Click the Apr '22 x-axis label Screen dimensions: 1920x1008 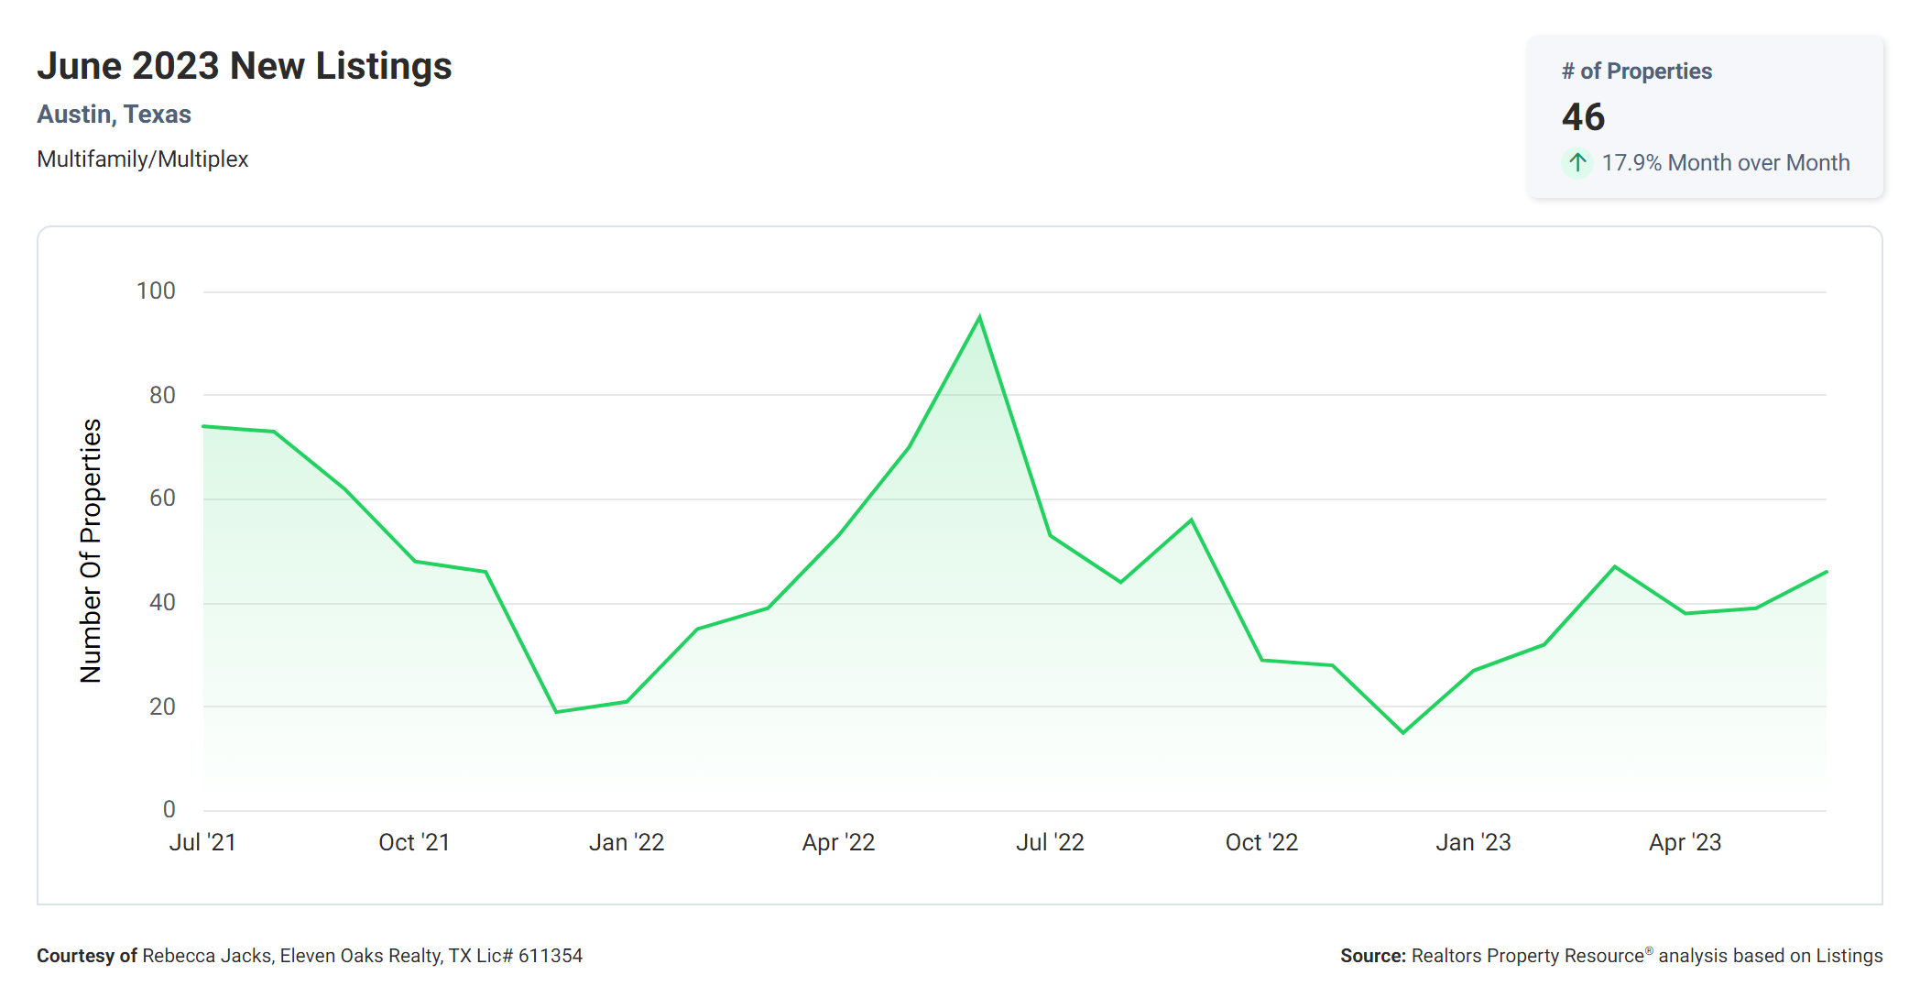pyautogui.click(x=838, y=842)
